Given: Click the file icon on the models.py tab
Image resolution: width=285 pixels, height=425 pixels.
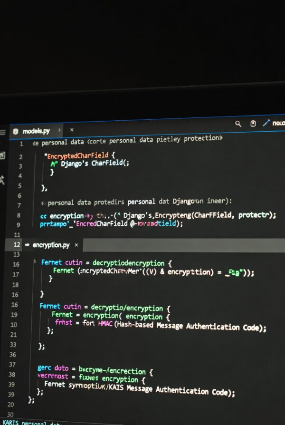Looking at the screenshot, I should [16, 132].
